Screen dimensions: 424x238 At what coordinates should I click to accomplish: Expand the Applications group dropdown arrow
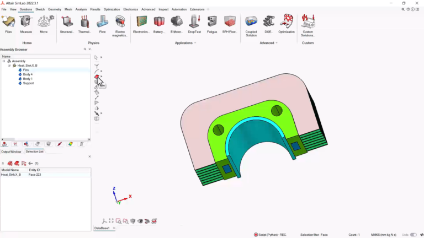[195, 43]
